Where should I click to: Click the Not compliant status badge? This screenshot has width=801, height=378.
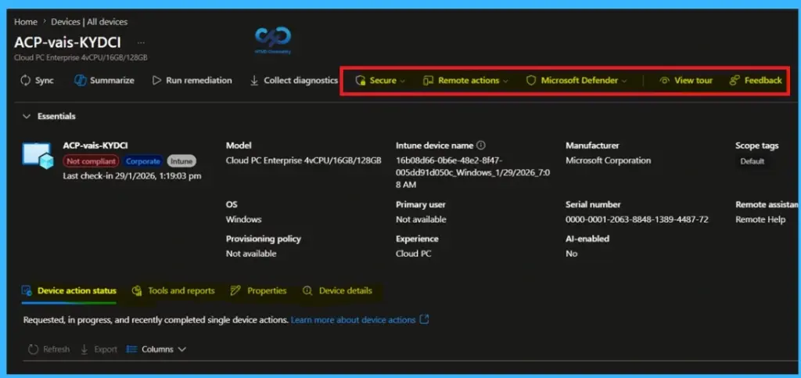[x=91, y=161]
